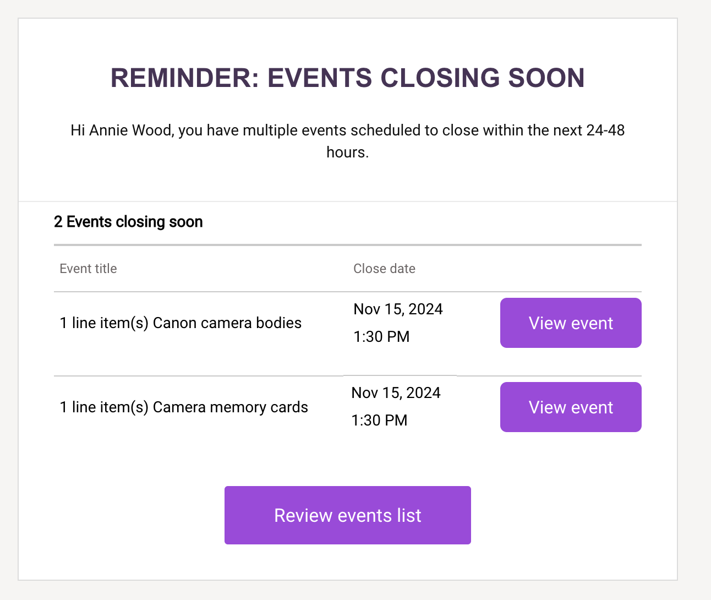The width and height of the screenshot is (711, 600).
Task: Click the word 'REMINDER:' in the title
Action: [185, 78]
